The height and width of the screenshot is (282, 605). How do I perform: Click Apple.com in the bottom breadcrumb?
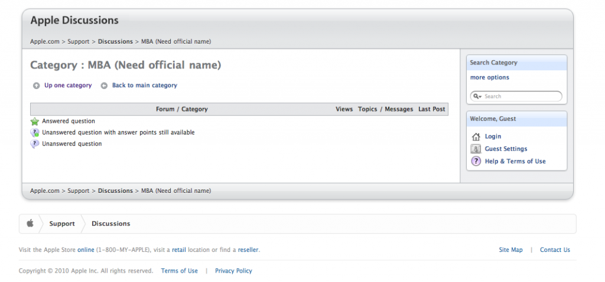coord(45,191)
